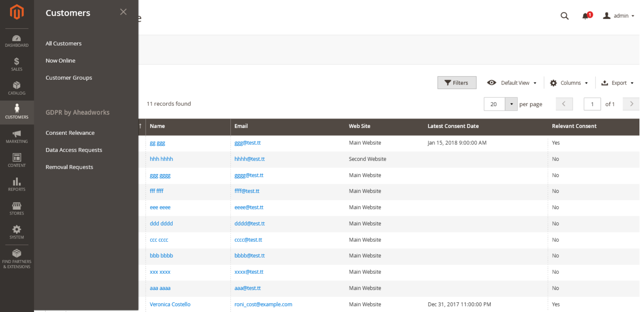The image size is (643, 312).
Task: Select All Customers menu item
Action: (63, 43)
